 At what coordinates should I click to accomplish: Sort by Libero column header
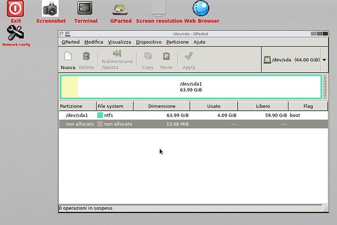coord(263,106)
